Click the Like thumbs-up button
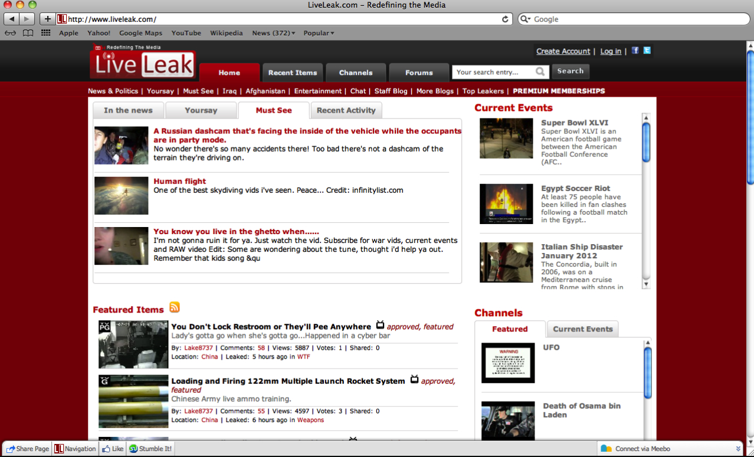Screen dimensions: 754x457 click(112, 449)
